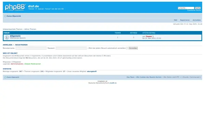Click the LETZTER BEITRAG column header
205x128 pixels.
[149, 33]
